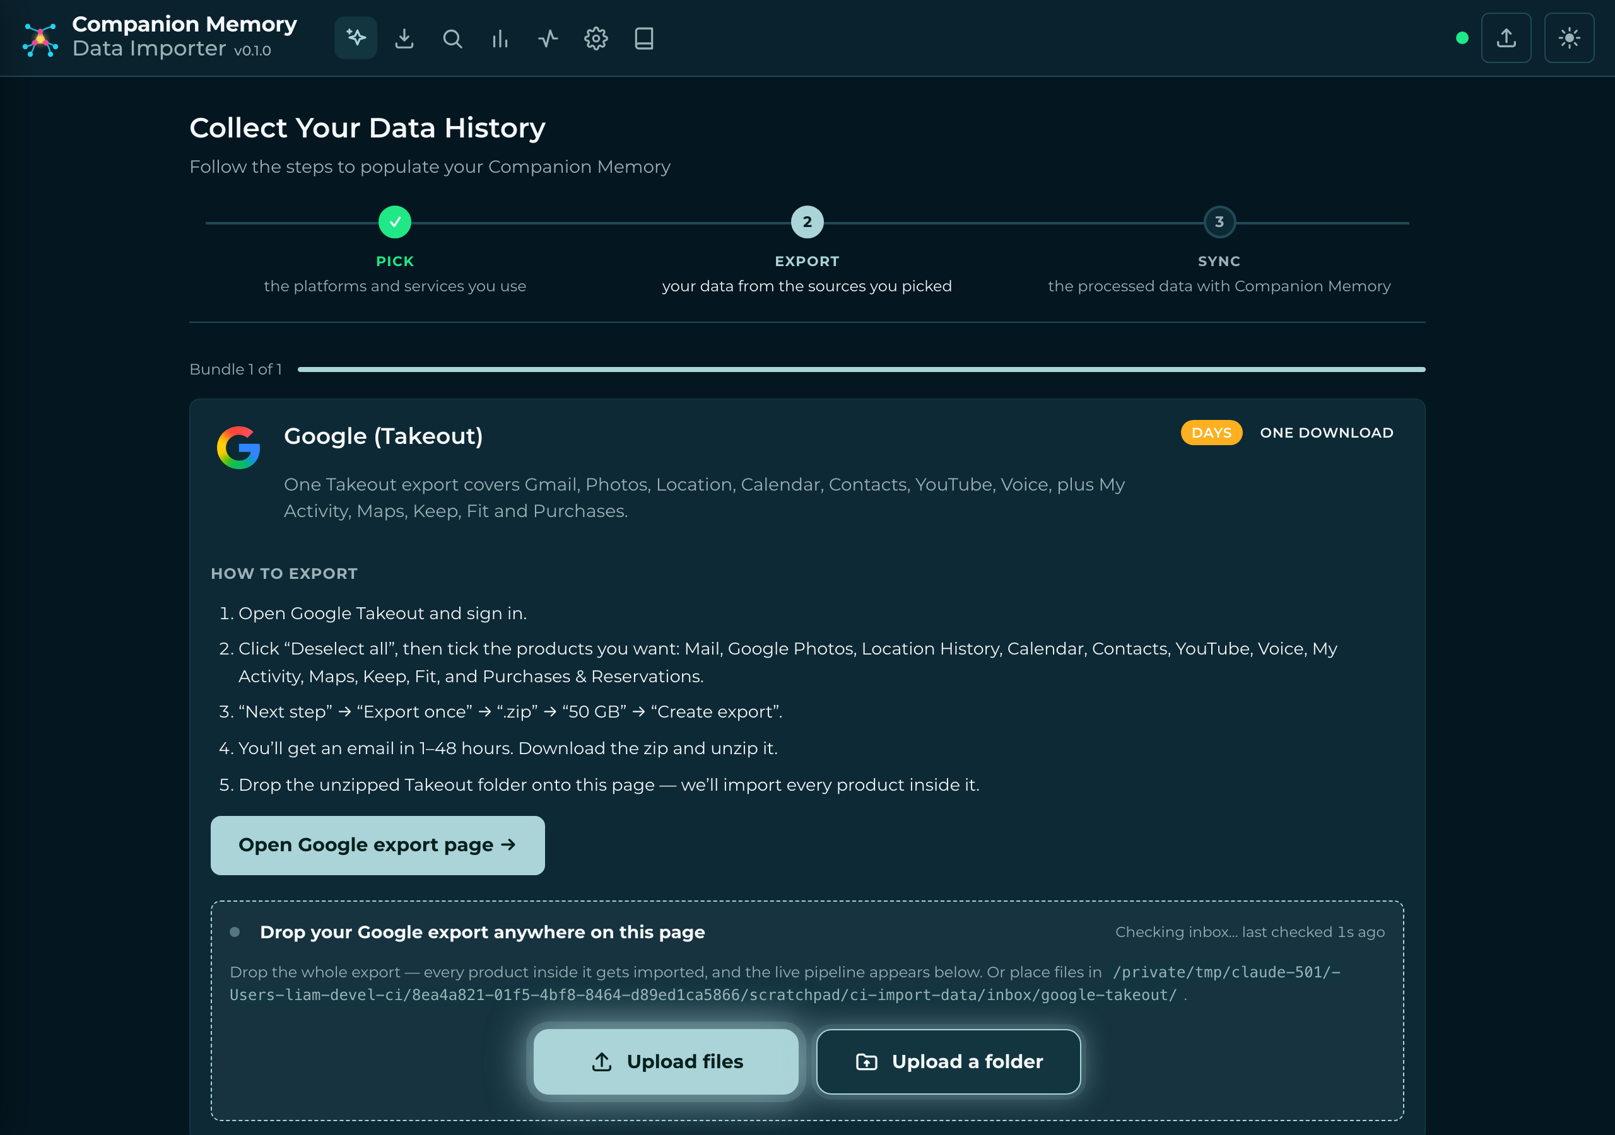Click the Bundle 1 of 1 progress bar
This screenshot has height=1135, width=1615.
coord(861,370)
